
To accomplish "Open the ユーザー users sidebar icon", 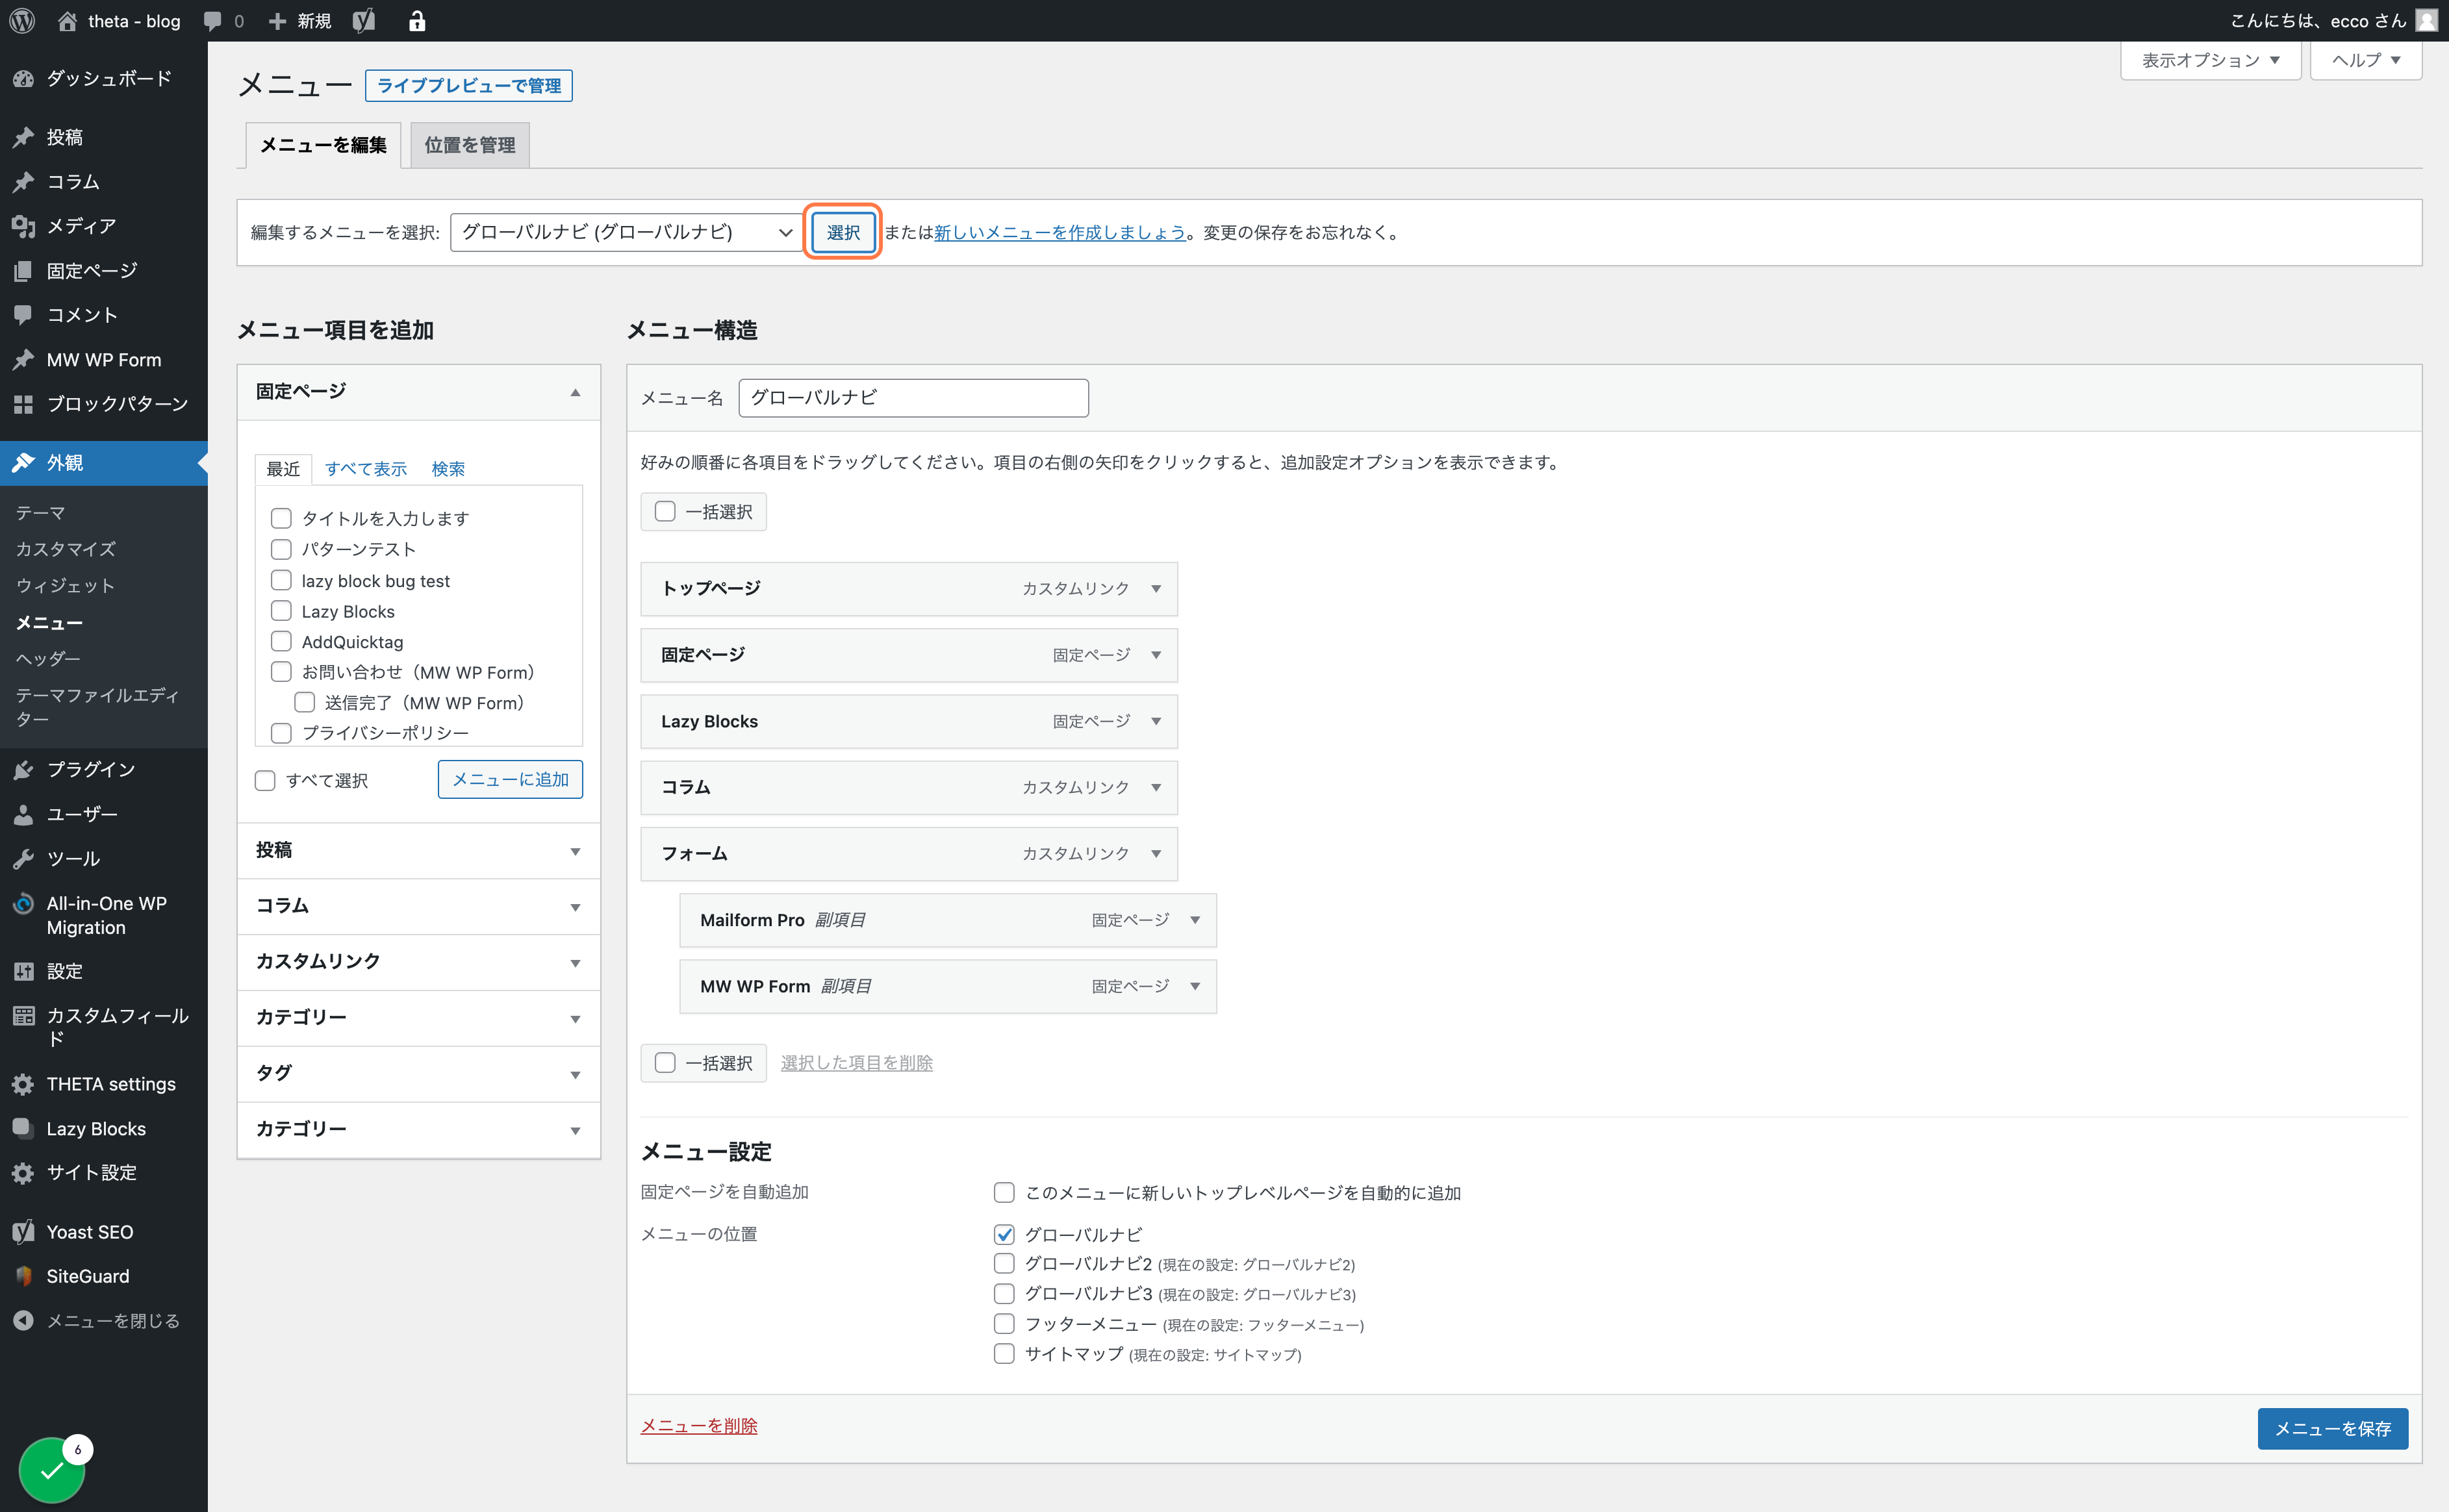I will 24,814.
